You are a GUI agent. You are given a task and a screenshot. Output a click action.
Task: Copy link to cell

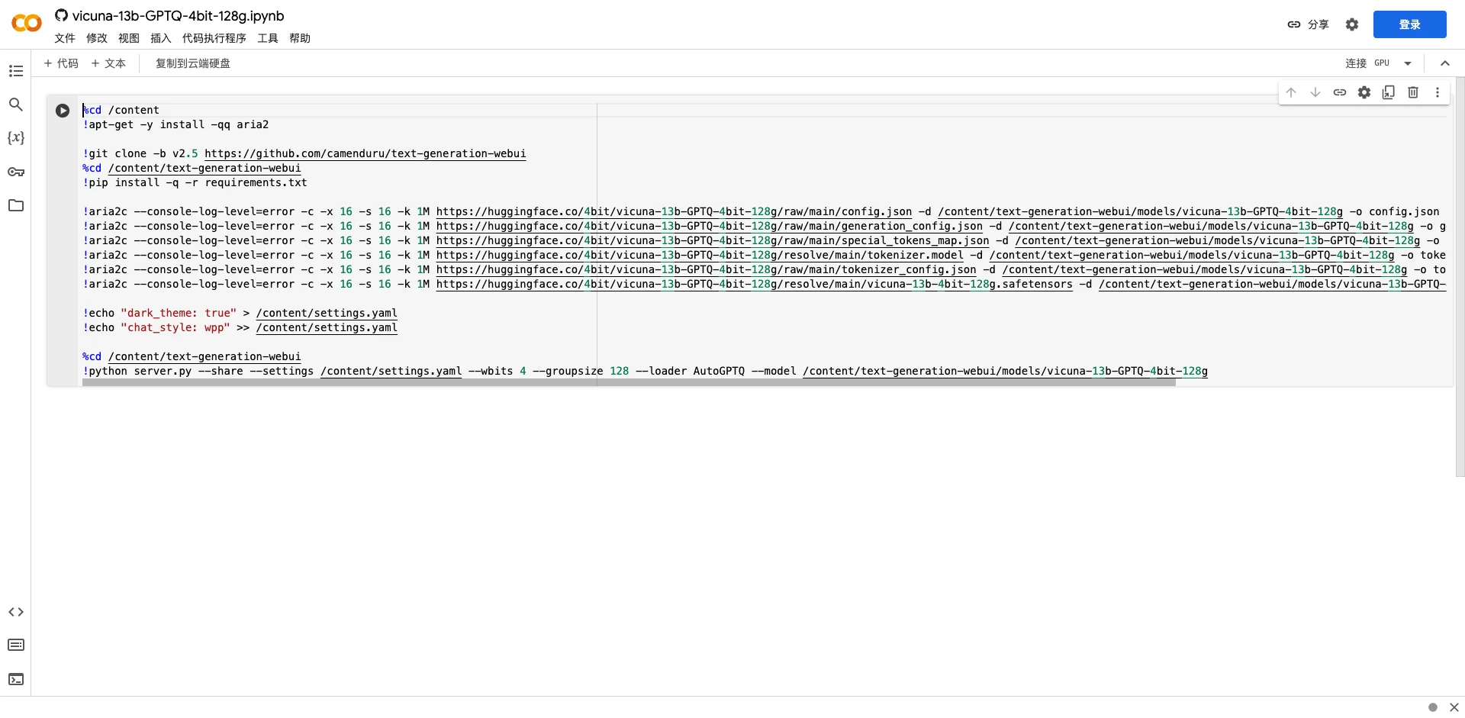[x=1340, y=92]
